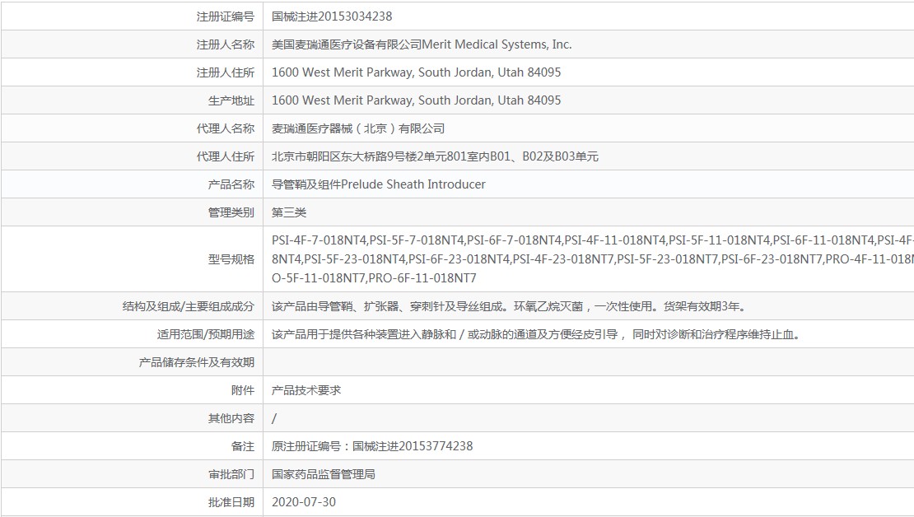Click approval date 2020-07-30
Viewport: 914px width, 517px height.
point(304,502)
